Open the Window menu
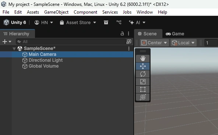The height and width of the screenshot is (135, 218). (x=145, y=12)
